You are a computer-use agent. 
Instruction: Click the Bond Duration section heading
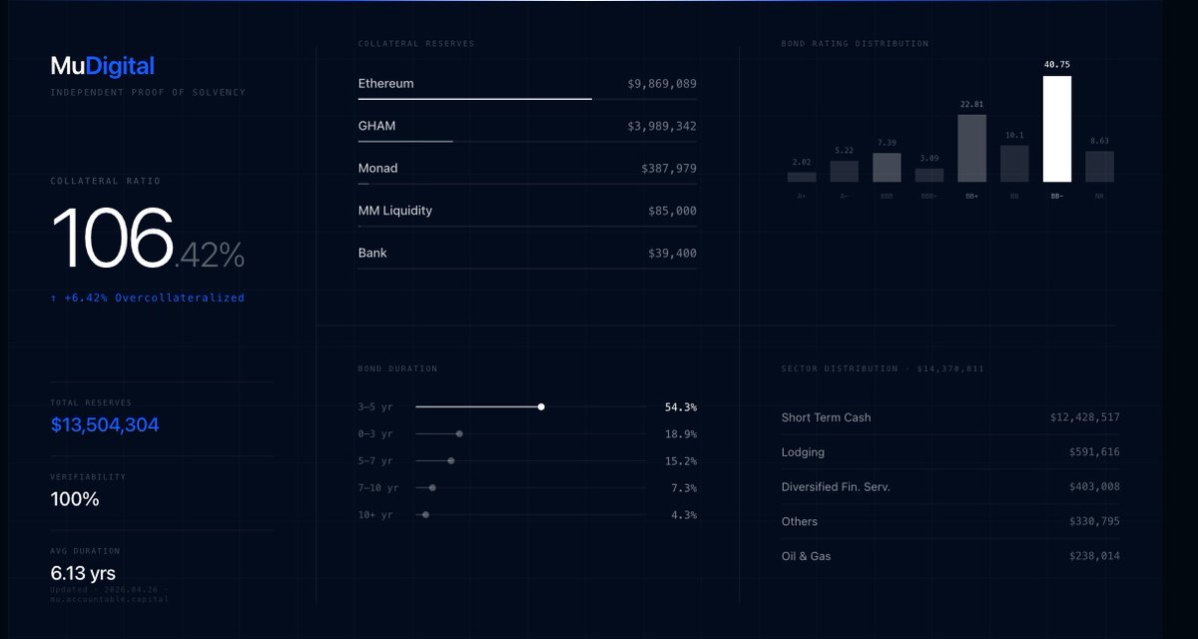[397, 368]
